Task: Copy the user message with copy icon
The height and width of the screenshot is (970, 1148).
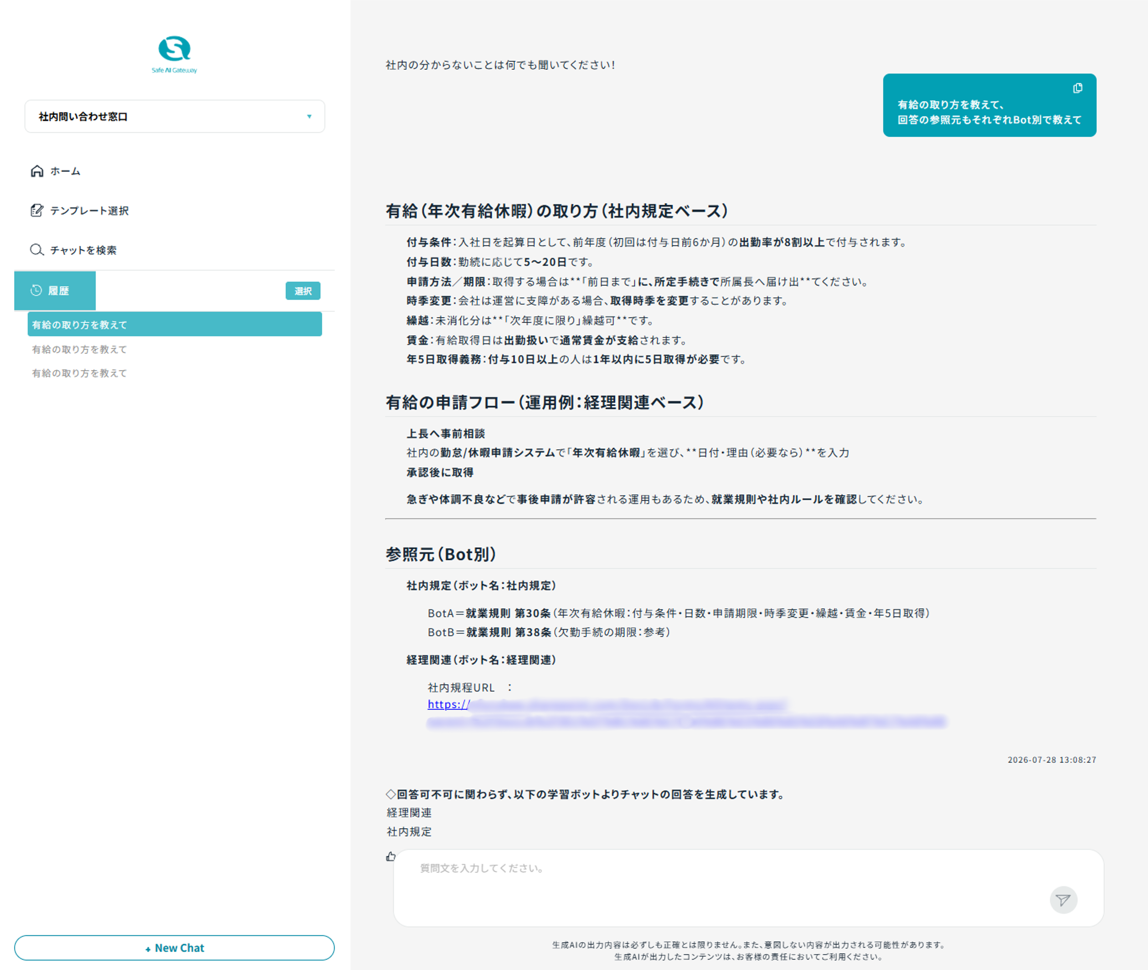Action: [x=1078, y=88]
